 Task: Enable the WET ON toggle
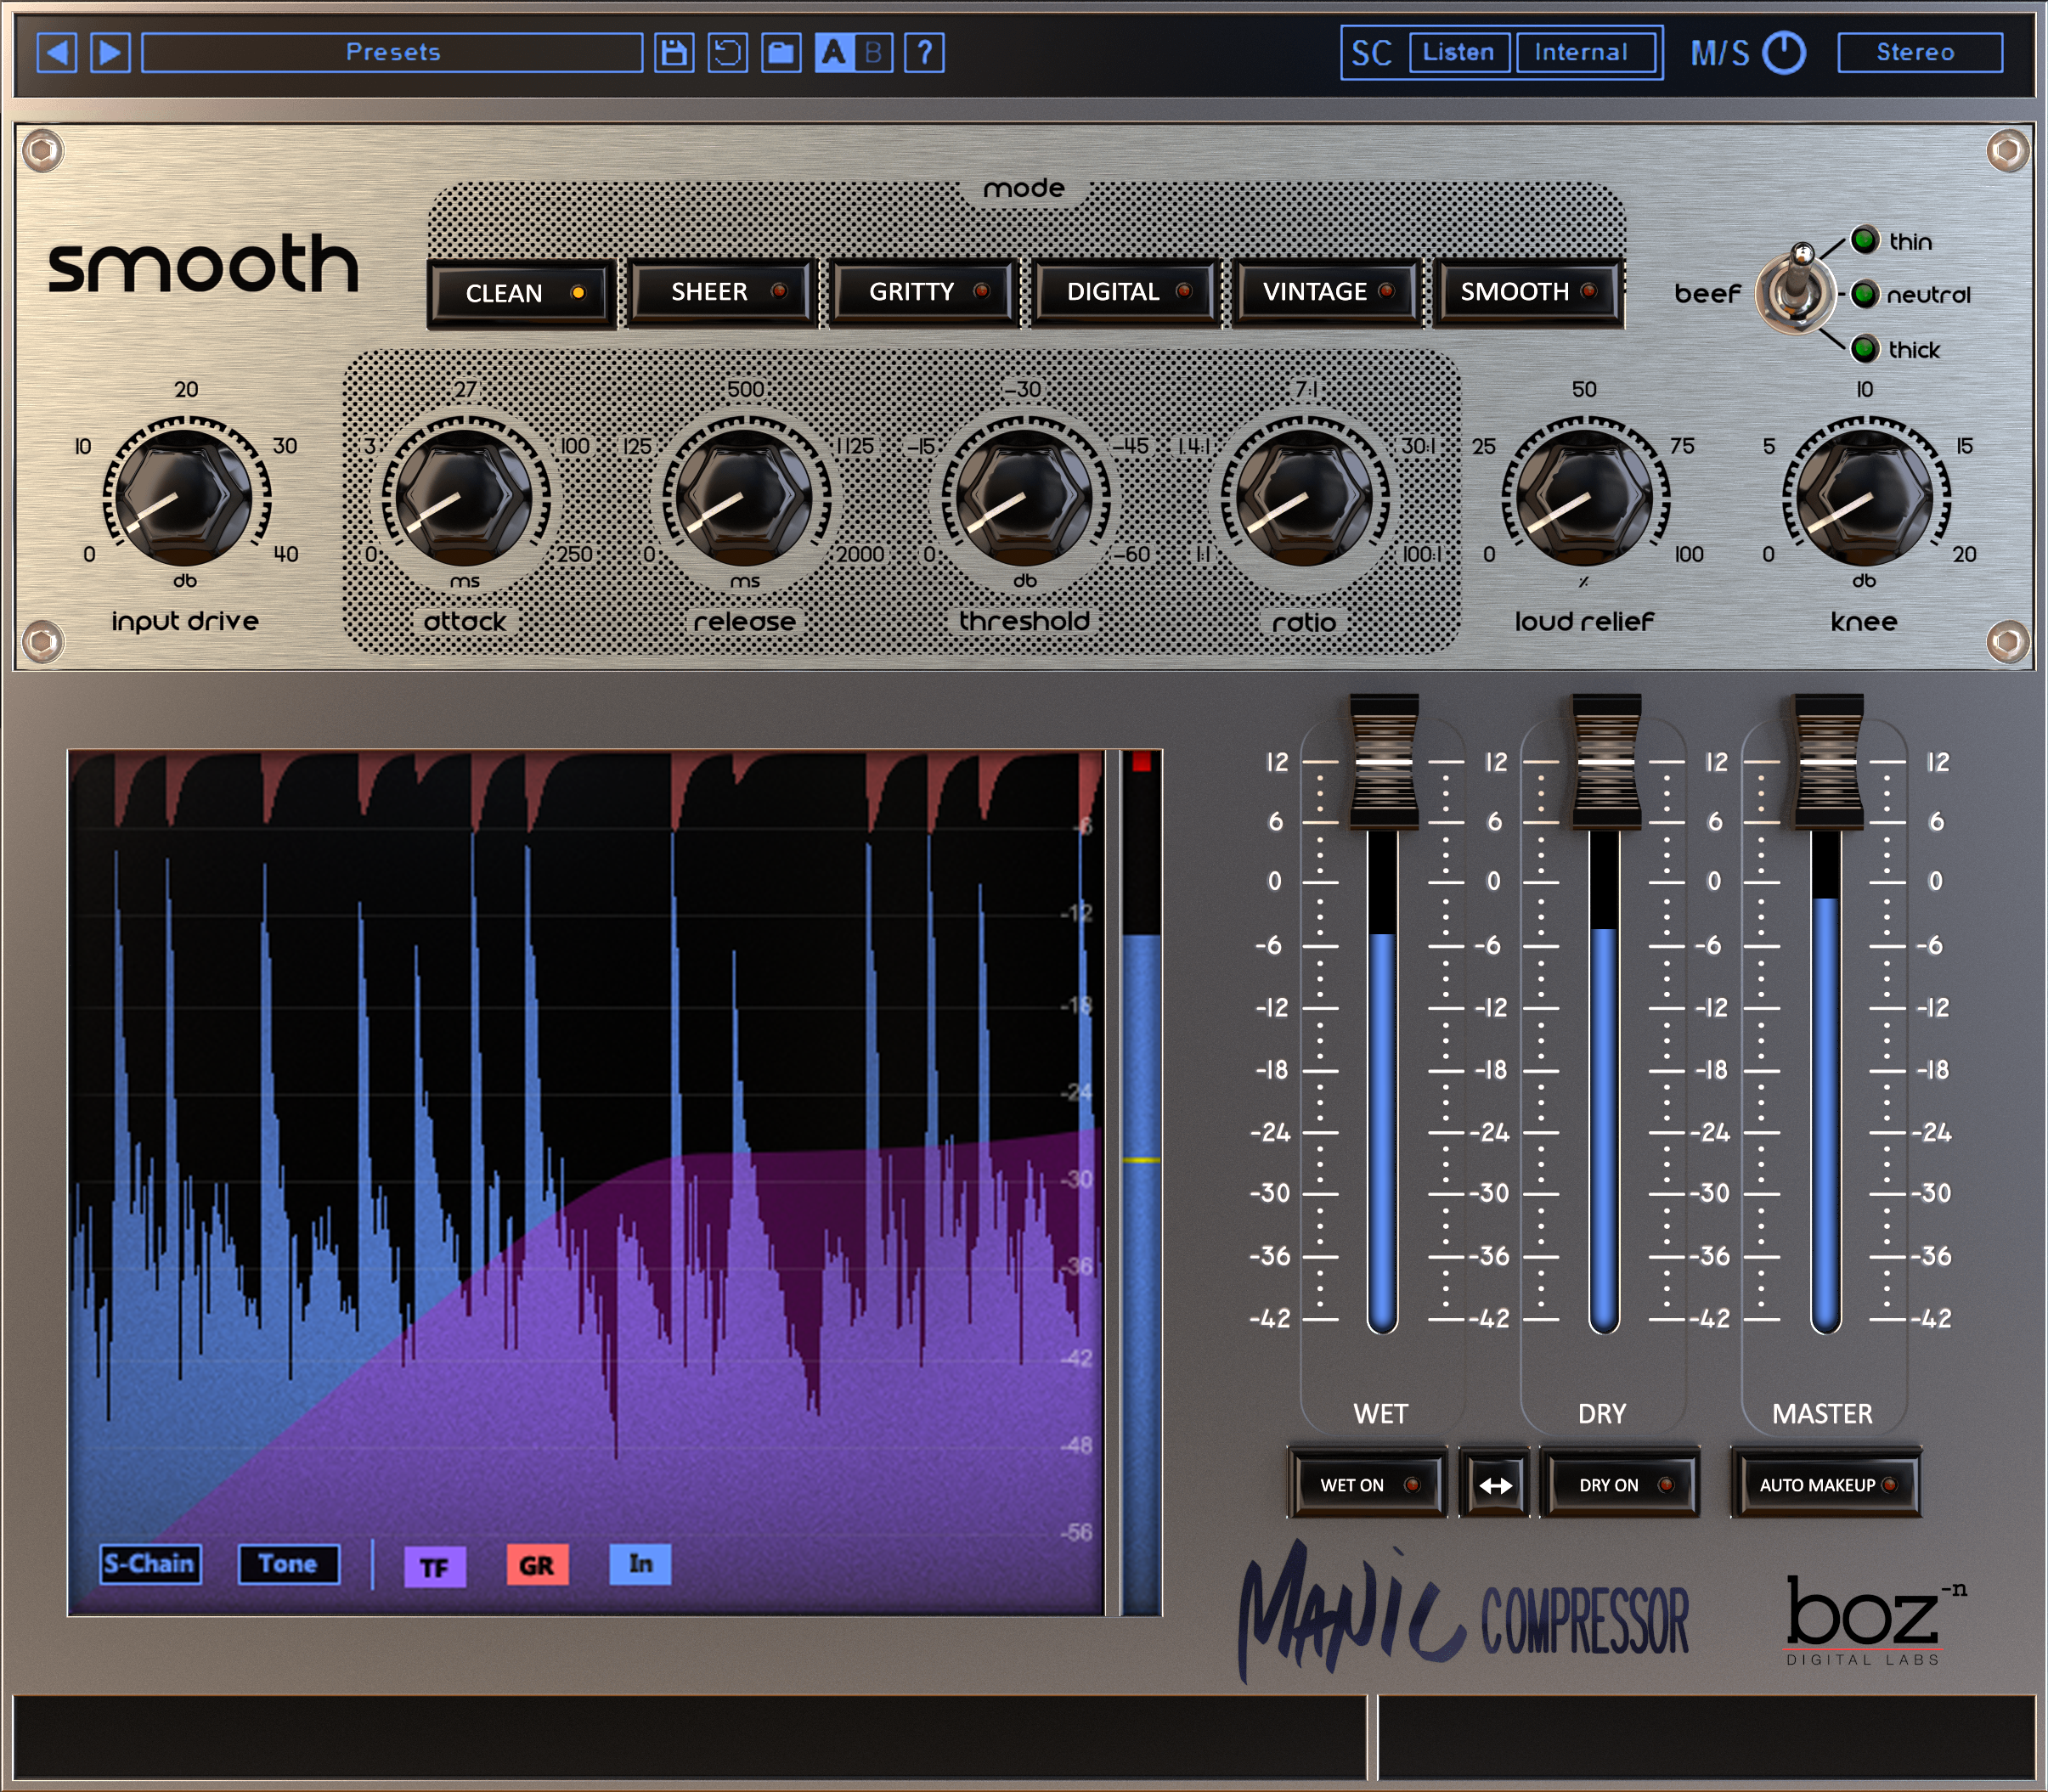(1368, 1485)
